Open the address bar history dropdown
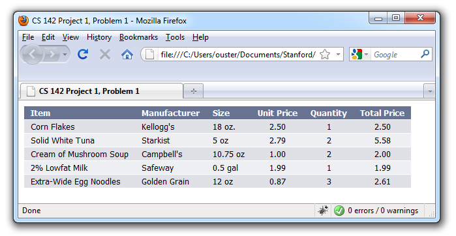456x236 pixels. coord(338,54)
